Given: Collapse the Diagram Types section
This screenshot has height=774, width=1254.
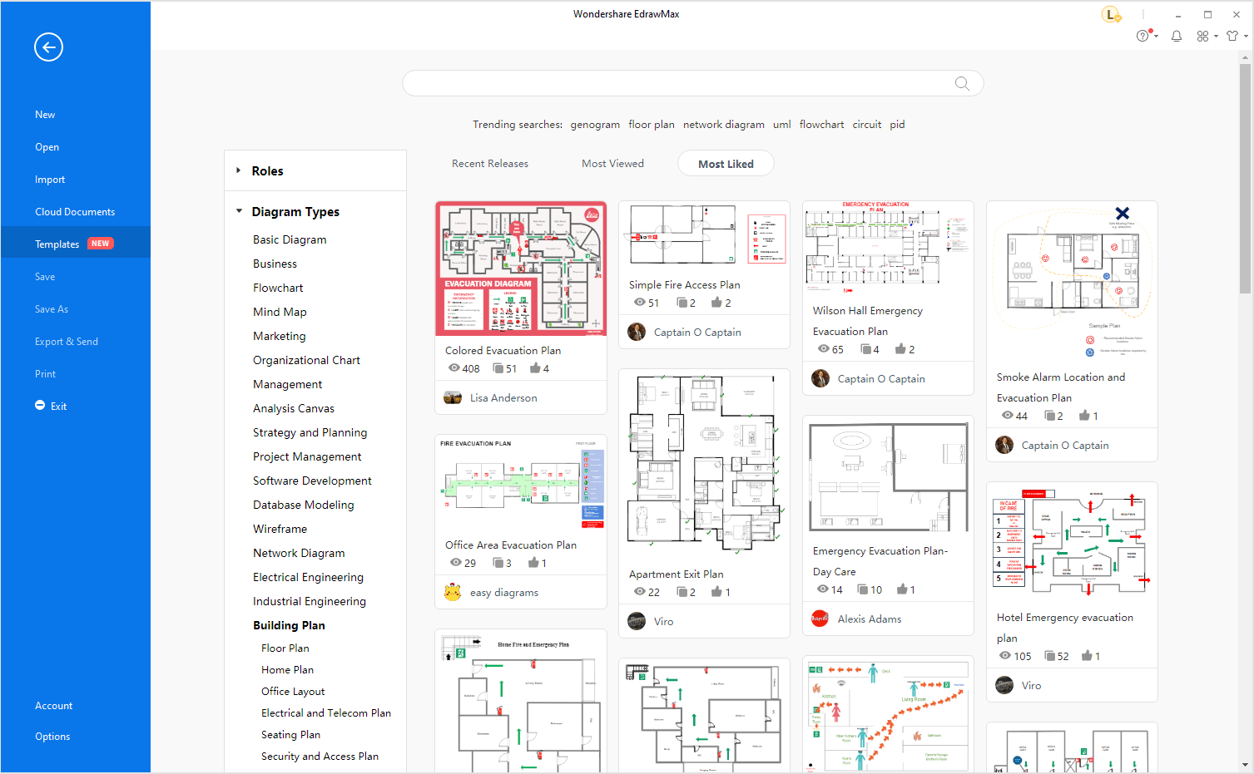Looking at the screenshot, I should coord(239,211).
